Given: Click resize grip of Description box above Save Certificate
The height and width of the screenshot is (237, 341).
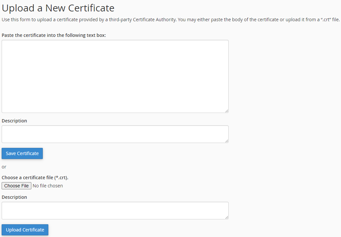Looking at the screenshot, I should click(x=227, y=141).
